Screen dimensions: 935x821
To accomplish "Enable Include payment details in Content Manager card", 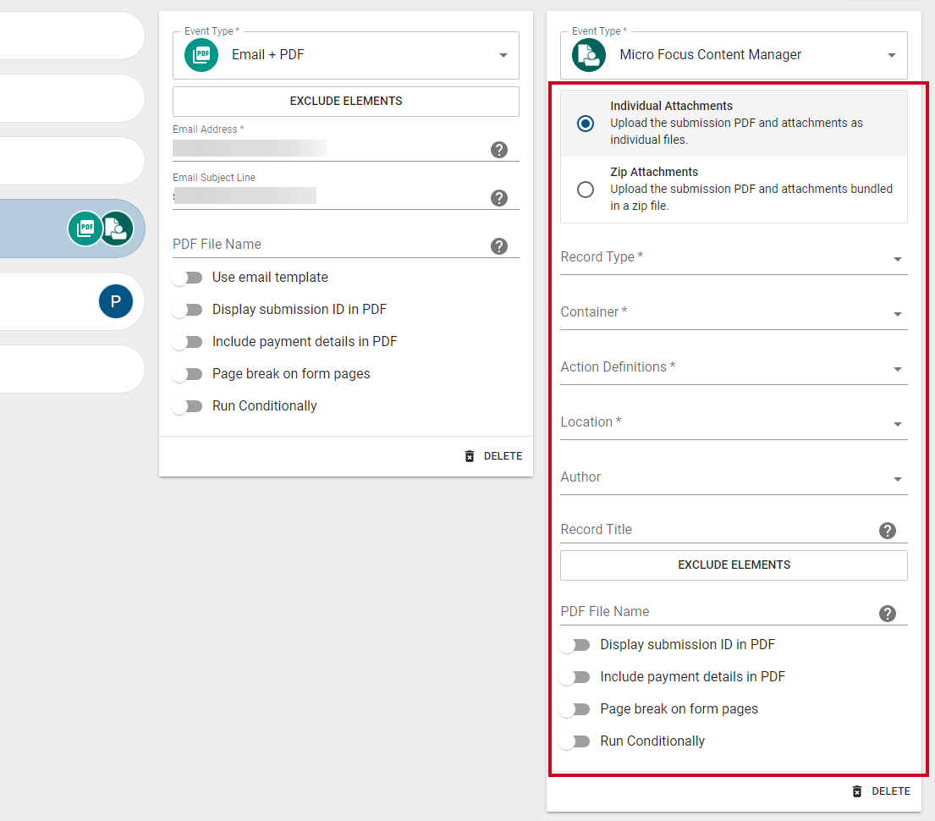I will point(575,677).
